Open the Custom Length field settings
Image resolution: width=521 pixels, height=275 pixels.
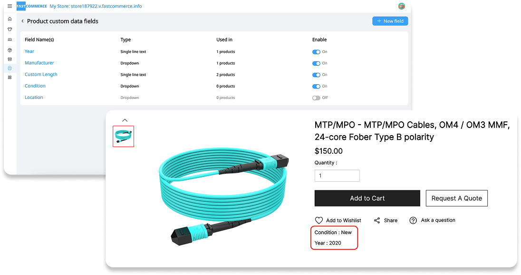pos(41,74)
